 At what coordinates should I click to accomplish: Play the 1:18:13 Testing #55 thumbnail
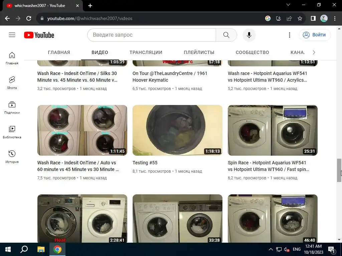point(177,130)
